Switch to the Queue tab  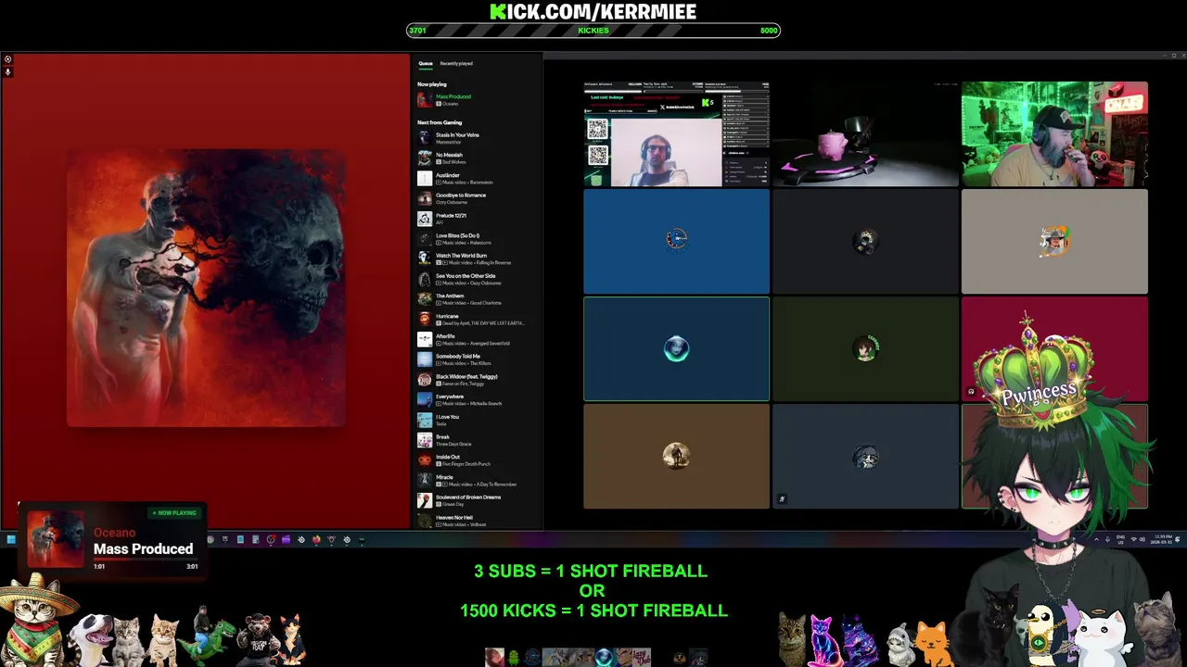point(426,64)
